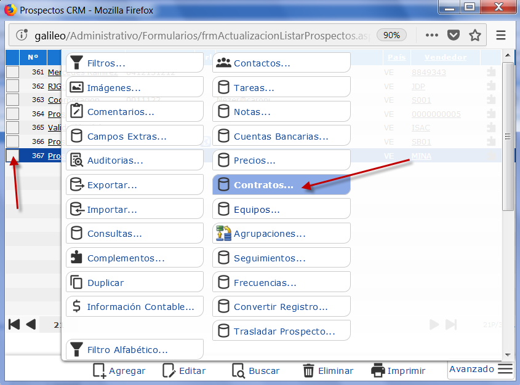Open Complementos option
This screenshot has width=520, height=385.
(x=135, y=258)
